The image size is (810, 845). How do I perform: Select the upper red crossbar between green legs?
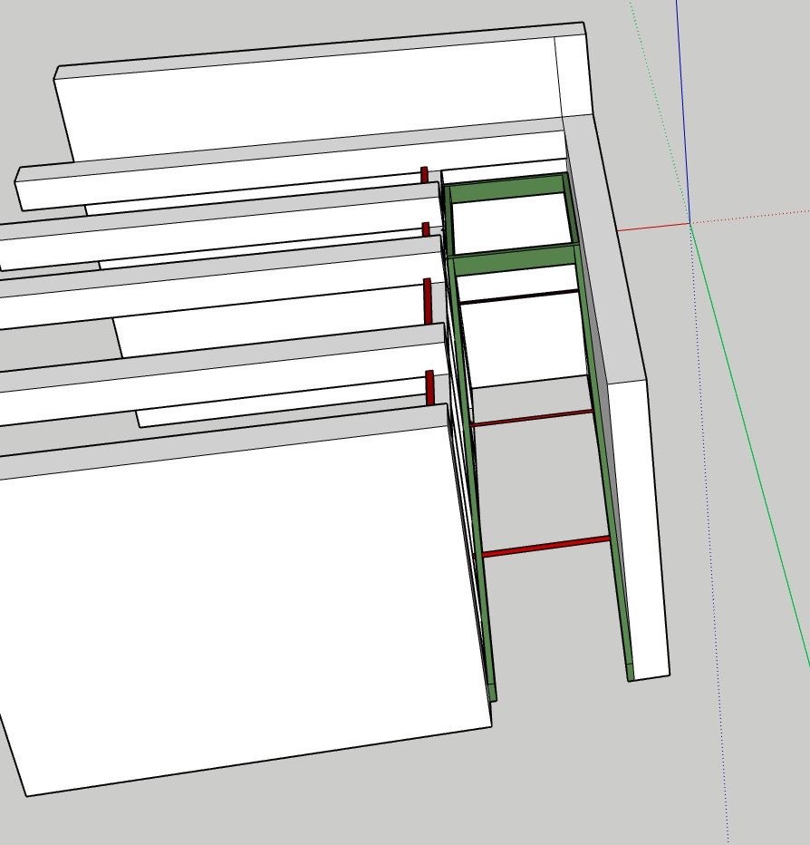tap(532, 418)
